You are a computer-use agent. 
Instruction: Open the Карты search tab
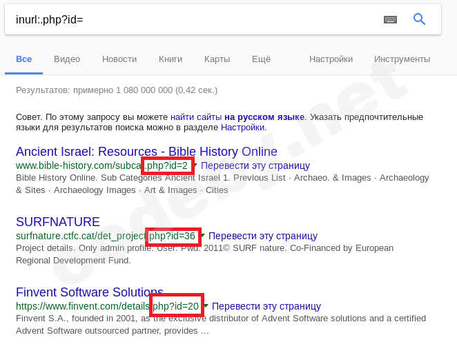[217, 59]
